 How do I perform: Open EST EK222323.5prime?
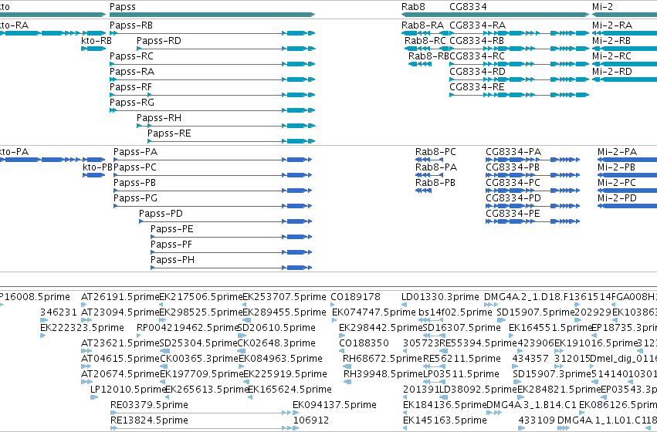pyautogui.click(x=82, y=328)
